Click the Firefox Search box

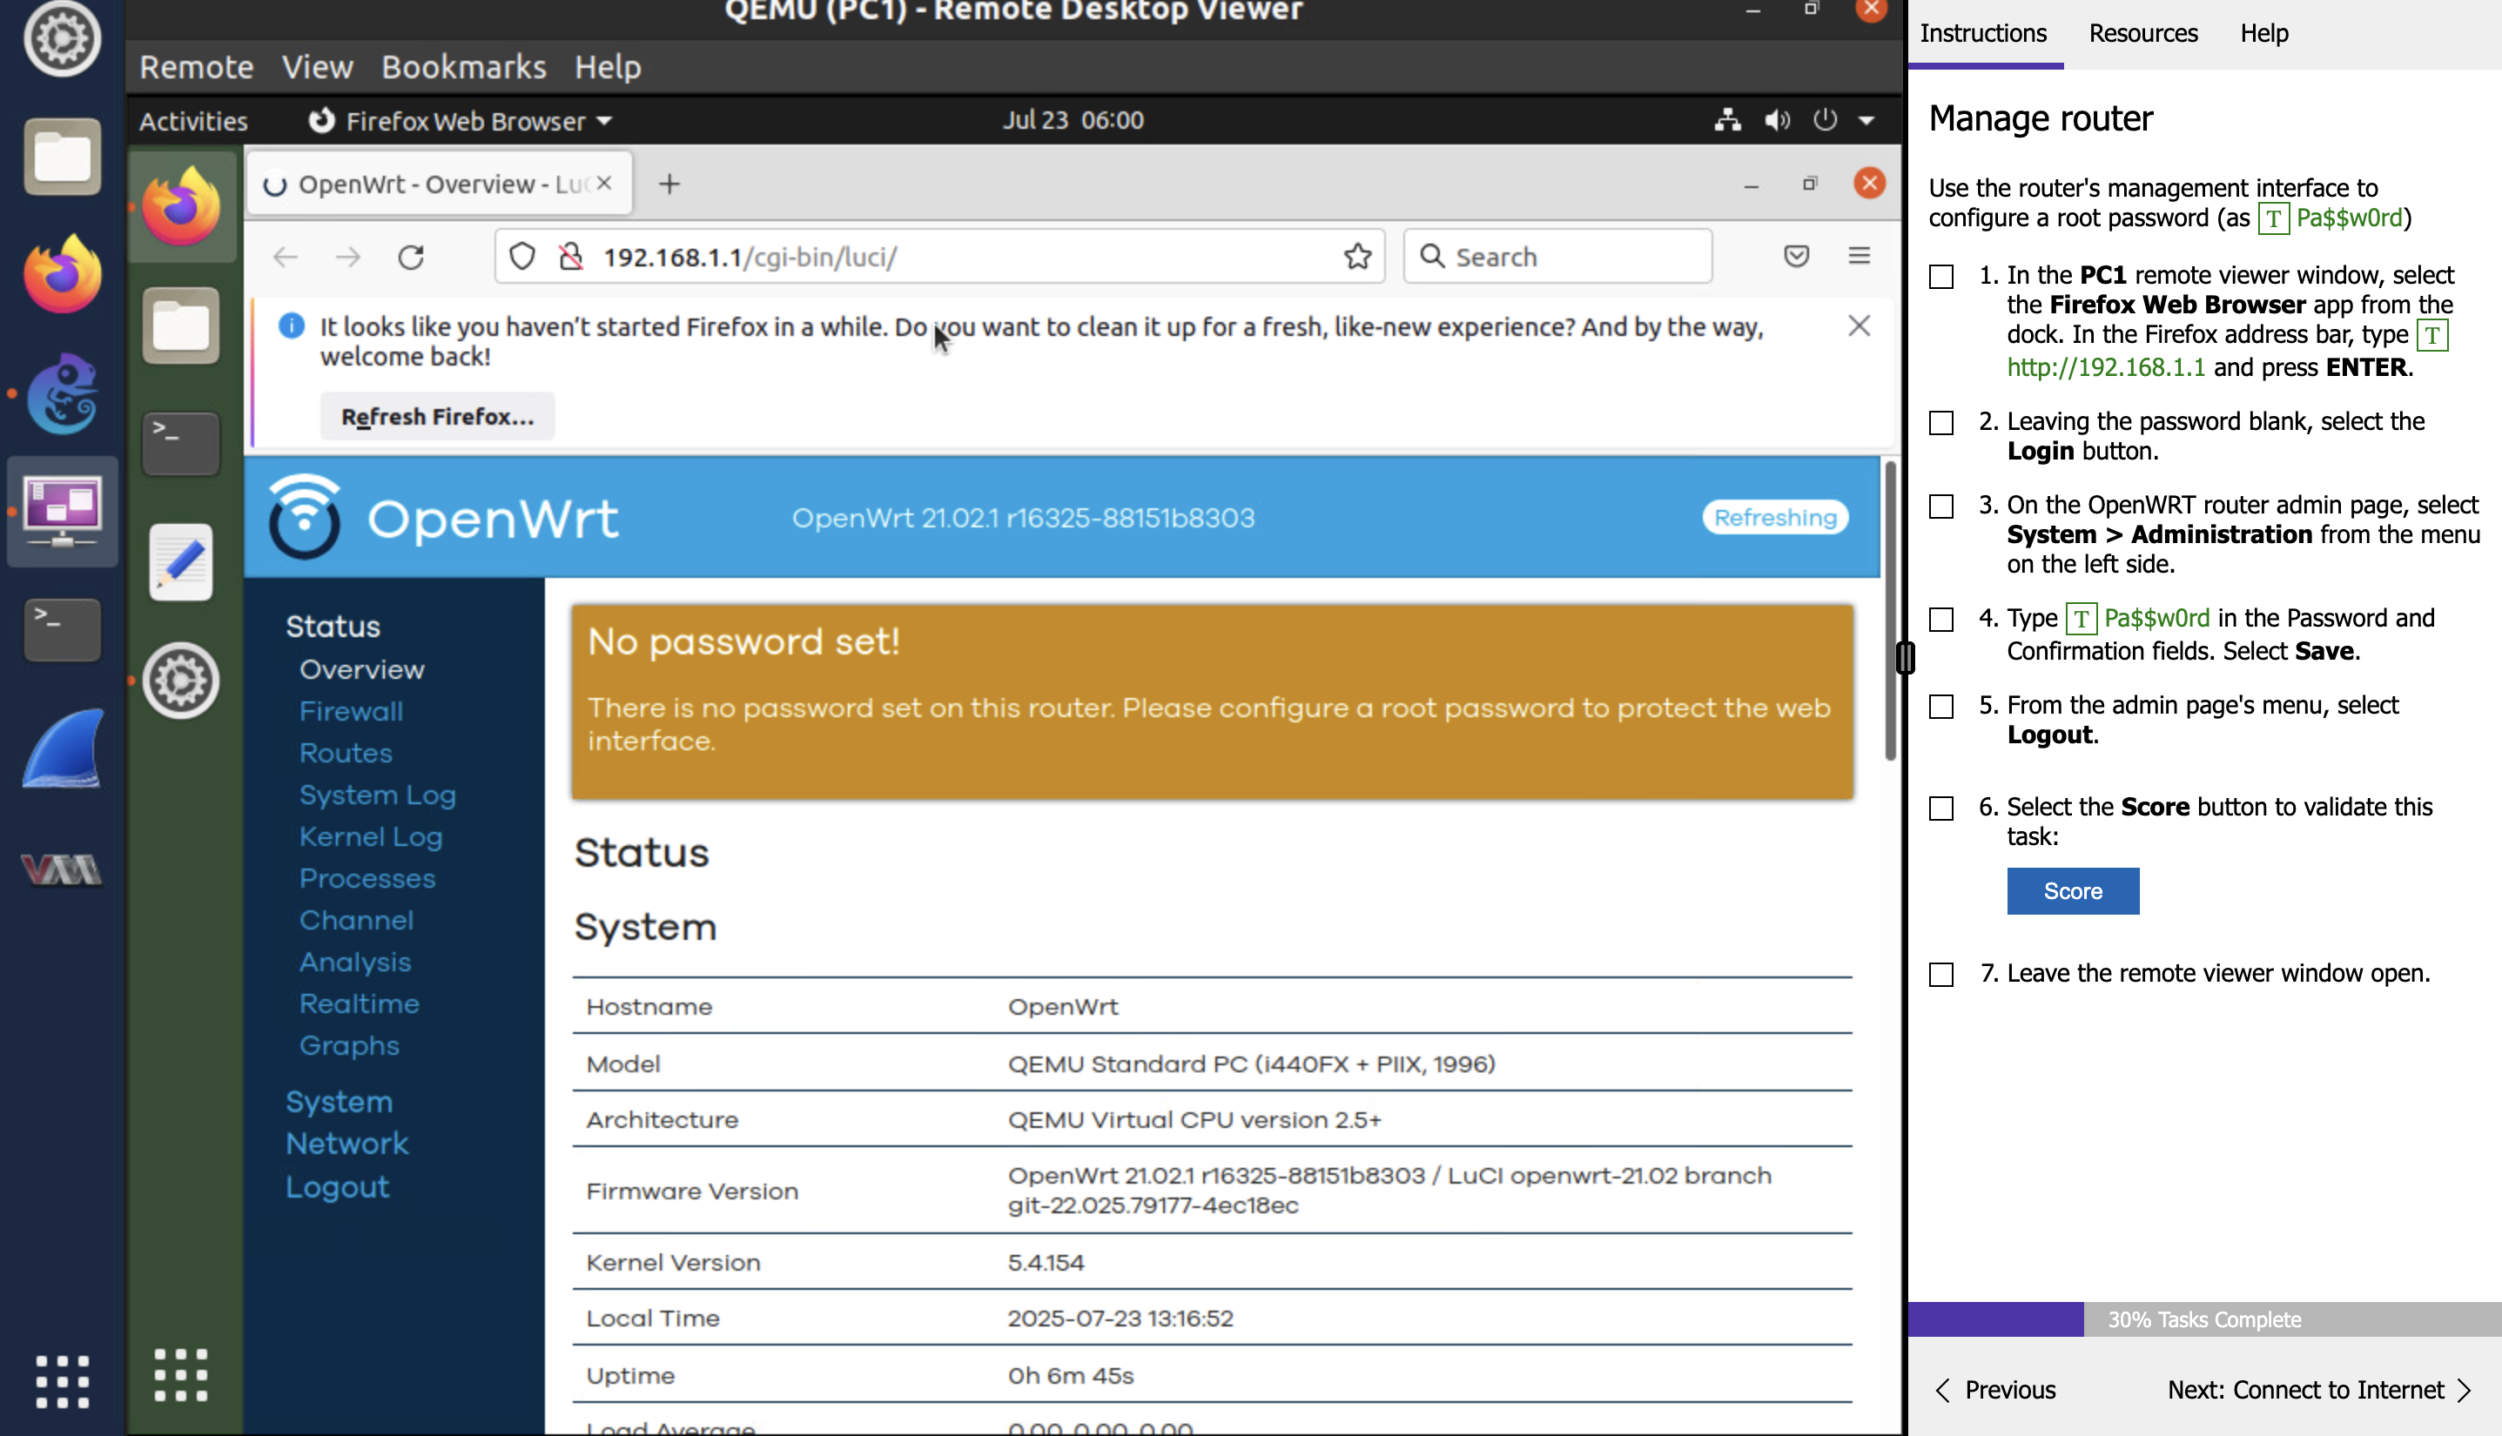[x=1557, y=257]
